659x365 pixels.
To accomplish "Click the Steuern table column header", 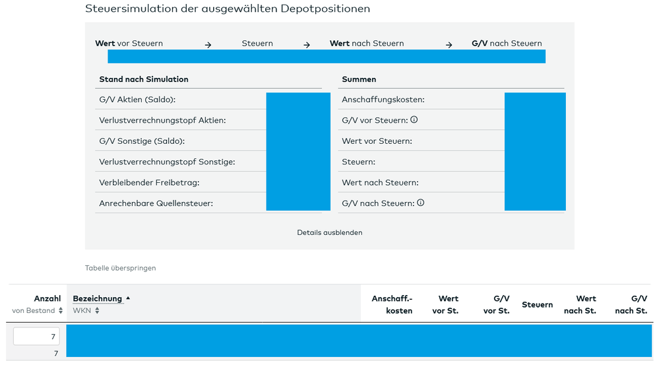I will coord(537,304).
